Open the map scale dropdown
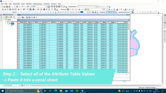The width and height of the screenshot is (166, 93). click(x=46, y=6)
